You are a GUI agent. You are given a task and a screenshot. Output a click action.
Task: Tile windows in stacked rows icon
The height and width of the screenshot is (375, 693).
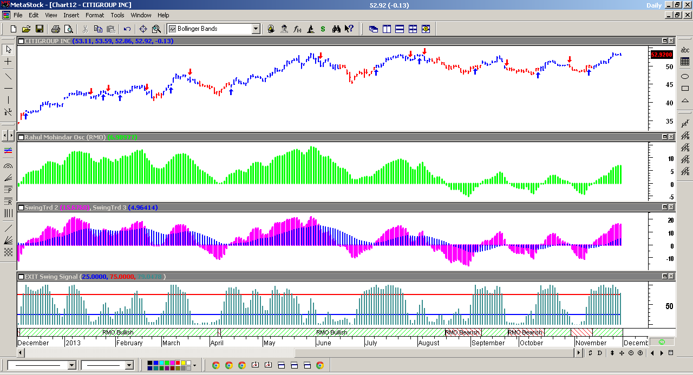(x=400, y=29)
